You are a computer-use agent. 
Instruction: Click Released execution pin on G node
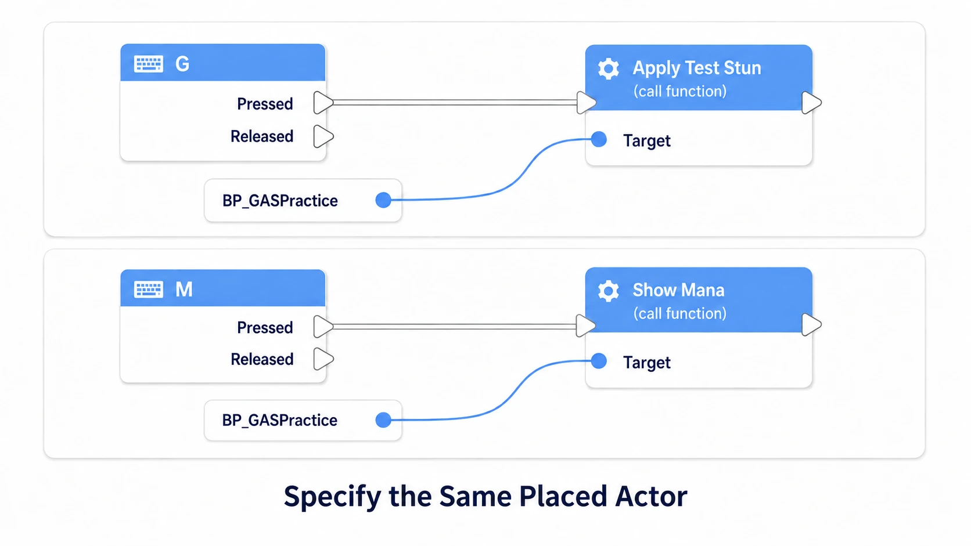[x=323, y=137]
